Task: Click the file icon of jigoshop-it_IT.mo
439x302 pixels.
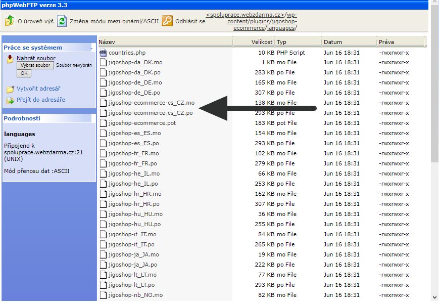Action: (104, 234)
